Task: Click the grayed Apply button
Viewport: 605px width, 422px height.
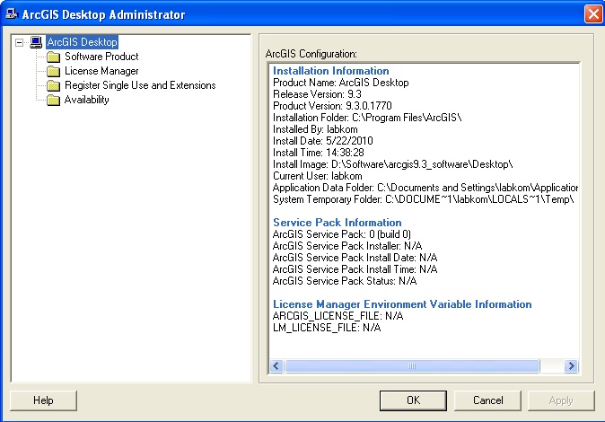Action: [561, 400]
